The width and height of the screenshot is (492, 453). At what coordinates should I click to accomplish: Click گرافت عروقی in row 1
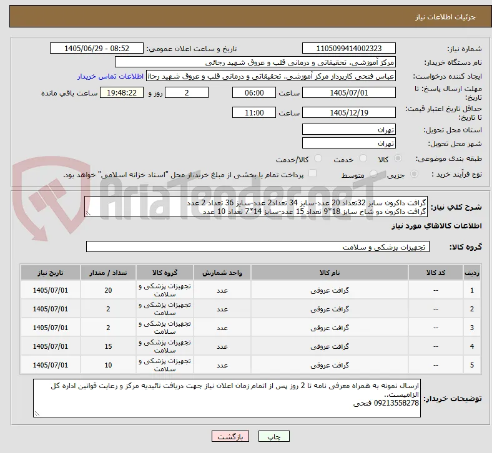tap(330, 290)
